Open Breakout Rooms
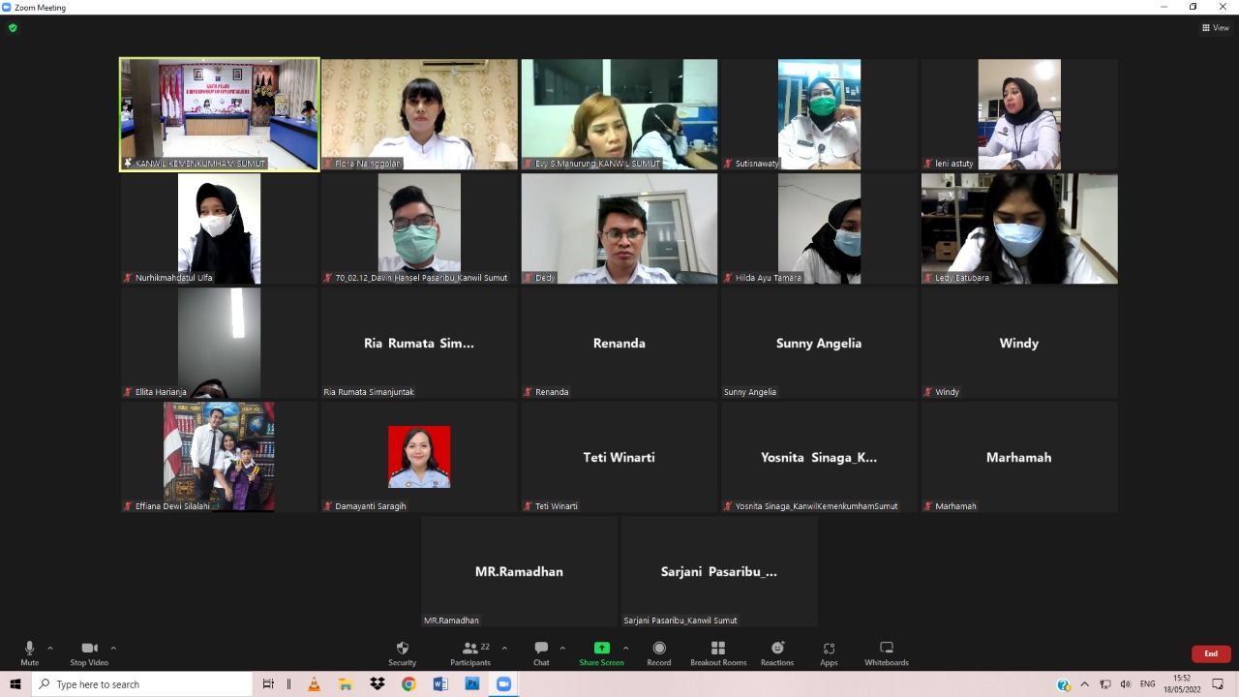1239x697 pixels. coord(718,652)
